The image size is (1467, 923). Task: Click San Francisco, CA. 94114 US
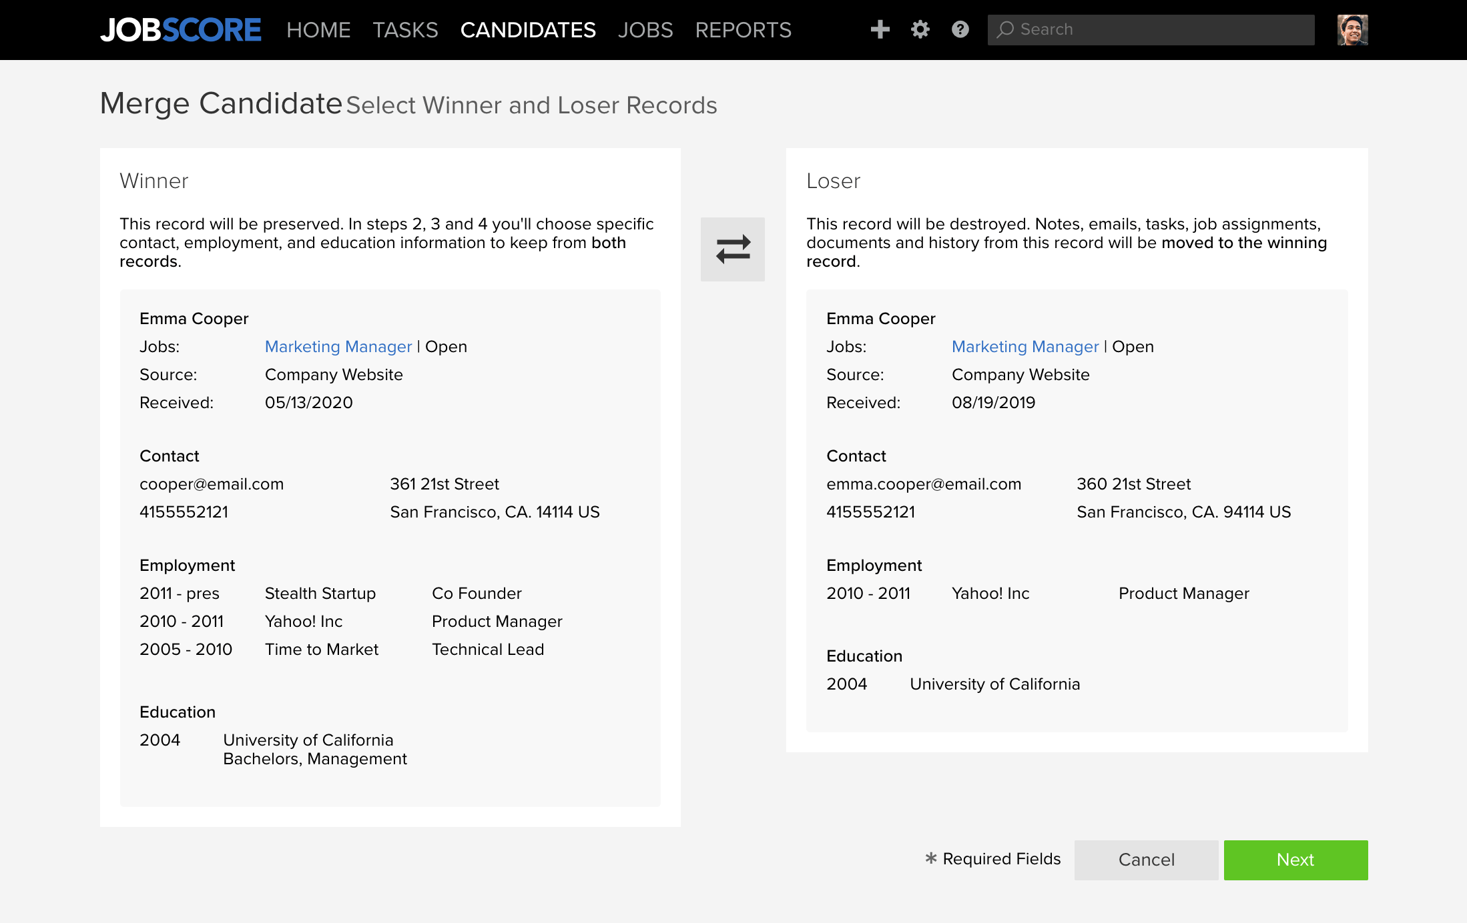tap(1184, 512)
